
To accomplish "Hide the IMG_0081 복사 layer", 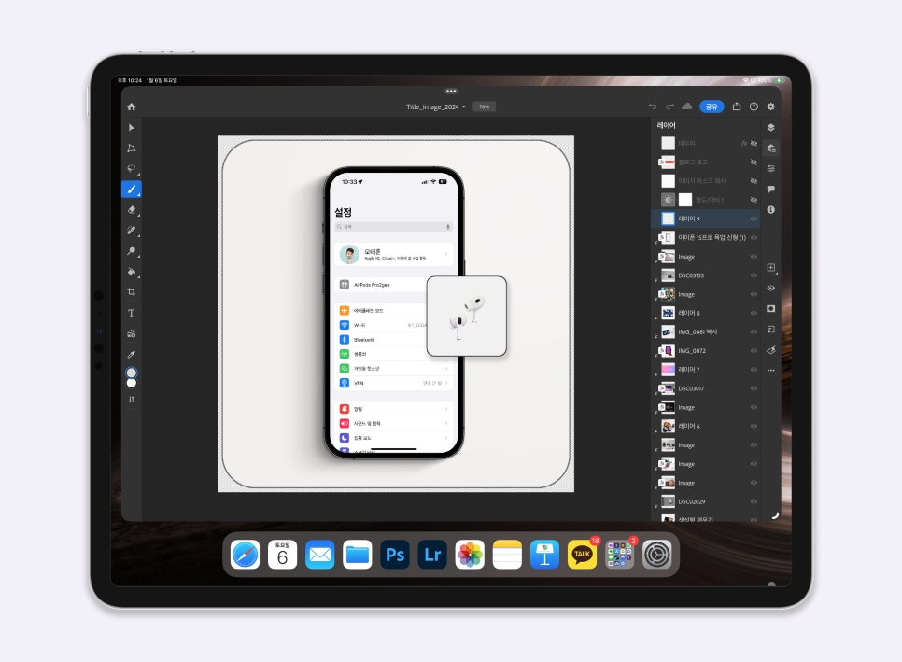I will 754,331.
